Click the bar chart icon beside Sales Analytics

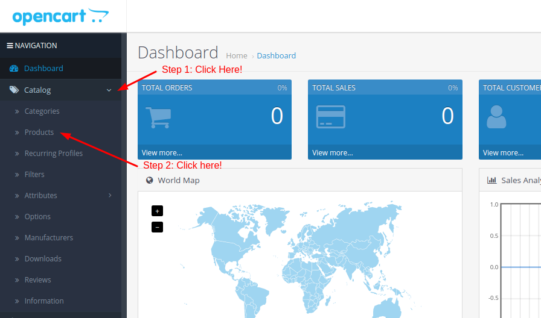point(491,180)
